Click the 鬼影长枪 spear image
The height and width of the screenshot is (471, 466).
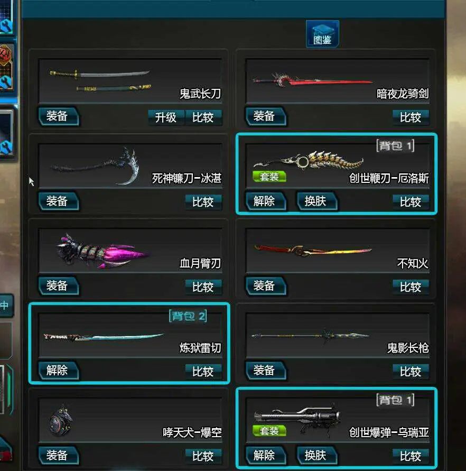[x=311, y=335]
